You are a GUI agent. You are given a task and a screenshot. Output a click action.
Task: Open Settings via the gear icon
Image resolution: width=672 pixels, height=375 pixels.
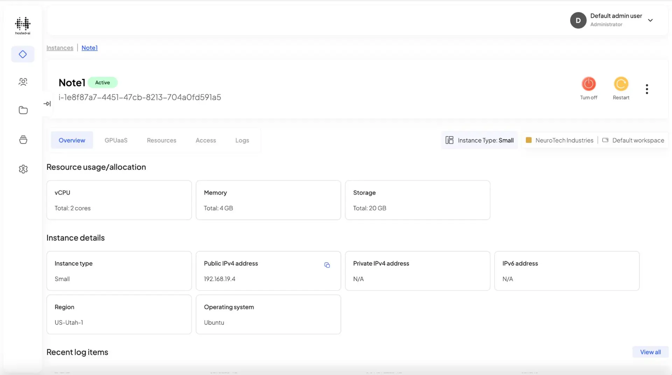click(x=23, y=169)
